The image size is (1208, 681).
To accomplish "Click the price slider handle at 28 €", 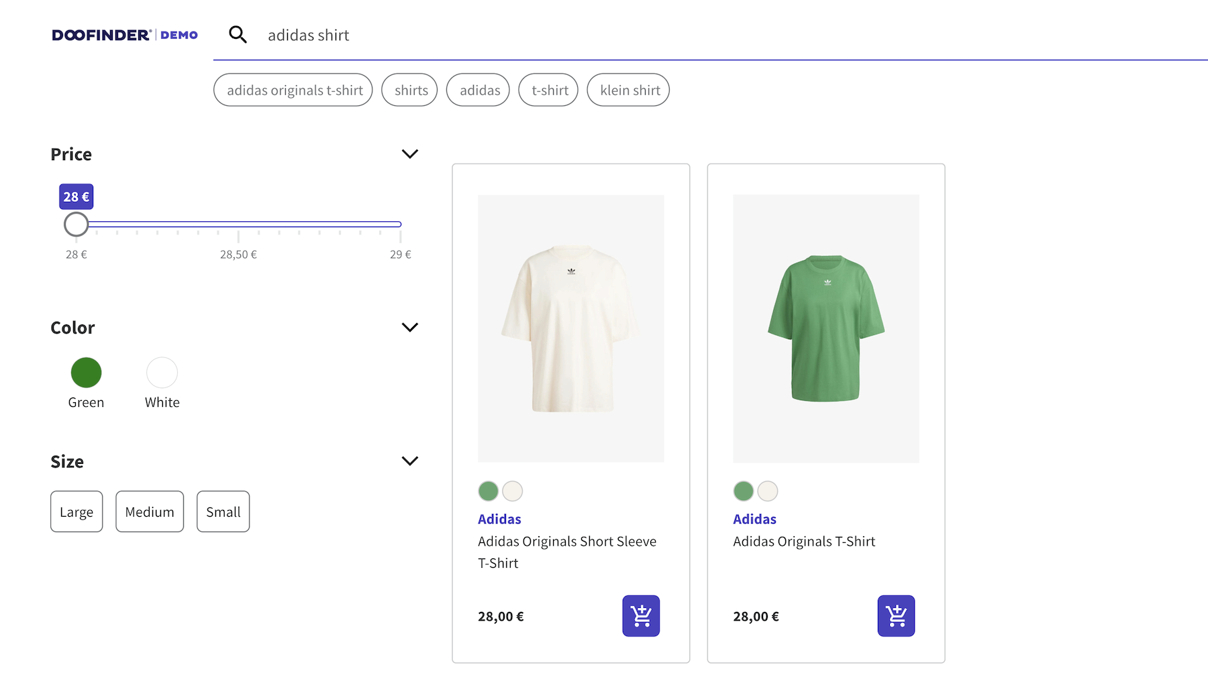I will pyautogui.click(x=76, y=224).
